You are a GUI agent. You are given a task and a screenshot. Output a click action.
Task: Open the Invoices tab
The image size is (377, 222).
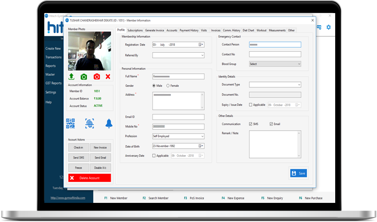pos(215,30)
